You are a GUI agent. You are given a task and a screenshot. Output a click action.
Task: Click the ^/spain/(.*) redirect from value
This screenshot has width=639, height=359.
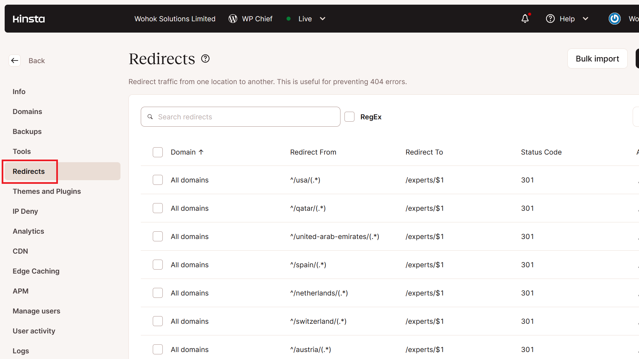(x=308, y=265)
